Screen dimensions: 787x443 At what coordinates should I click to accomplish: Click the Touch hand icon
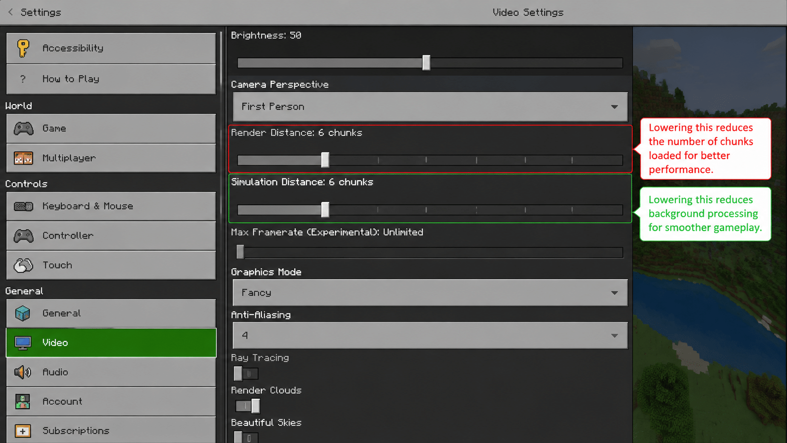(x=23, y=266)
